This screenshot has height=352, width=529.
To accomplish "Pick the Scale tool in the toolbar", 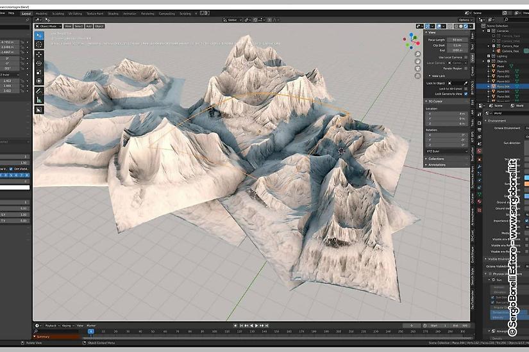I will coord(39,72).
